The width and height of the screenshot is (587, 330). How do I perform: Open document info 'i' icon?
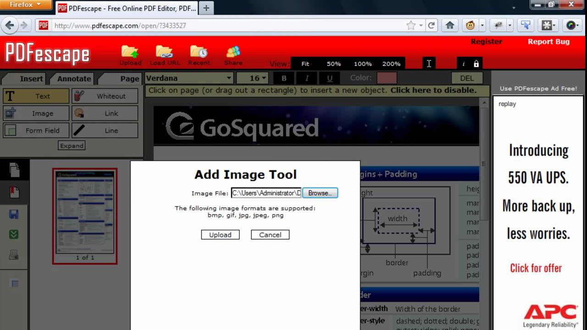pyautogui.click(x=464, y=64)
